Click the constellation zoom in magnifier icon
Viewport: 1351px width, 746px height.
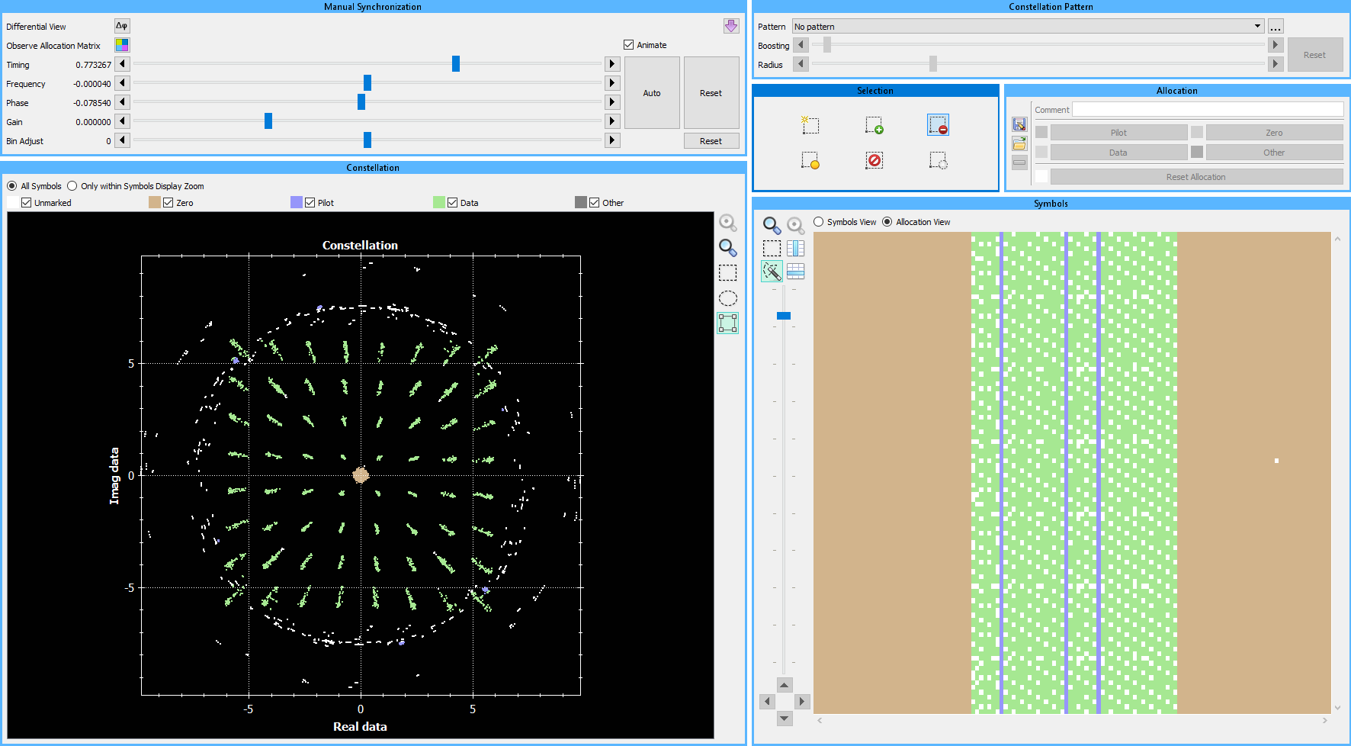(x=728, y=247)
